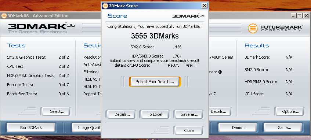The width and height of the screenshot is (311, 140).
Task: Export the score To Excel
Action: tap(155, 114)
